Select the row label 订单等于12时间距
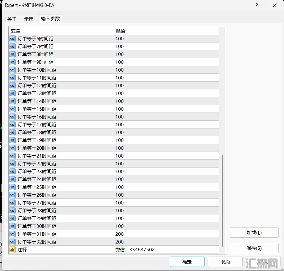 point(37,86)
